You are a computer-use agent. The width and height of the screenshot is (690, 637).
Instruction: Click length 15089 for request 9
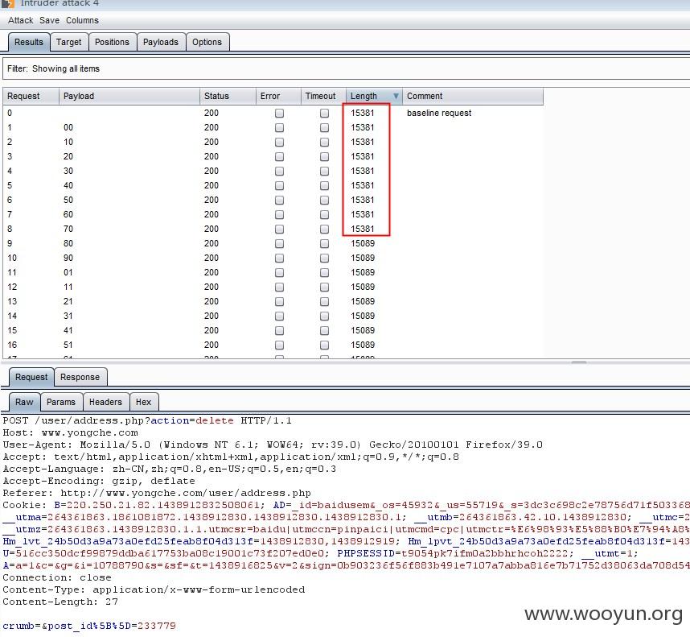(363, 244)
